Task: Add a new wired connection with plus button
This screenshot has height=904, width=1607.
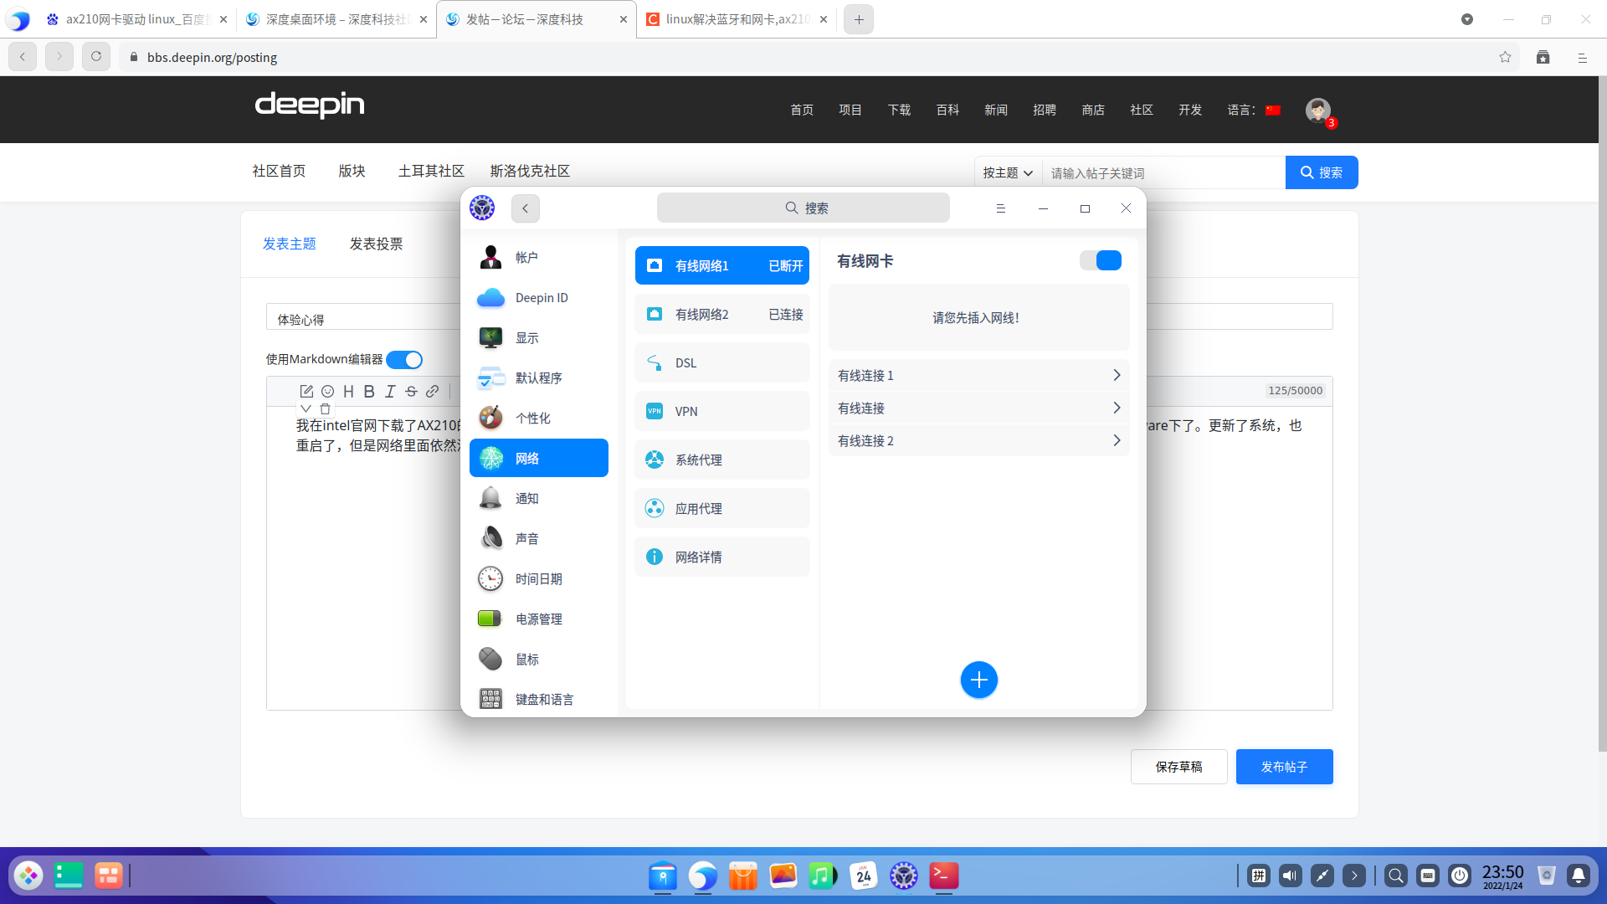Action: tap(979, 680)
